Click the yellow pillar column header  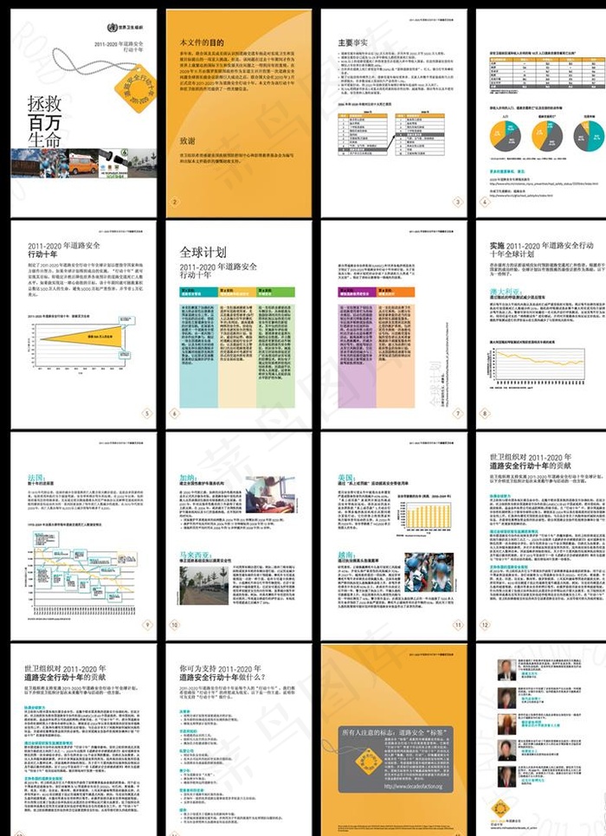[237, 293]
